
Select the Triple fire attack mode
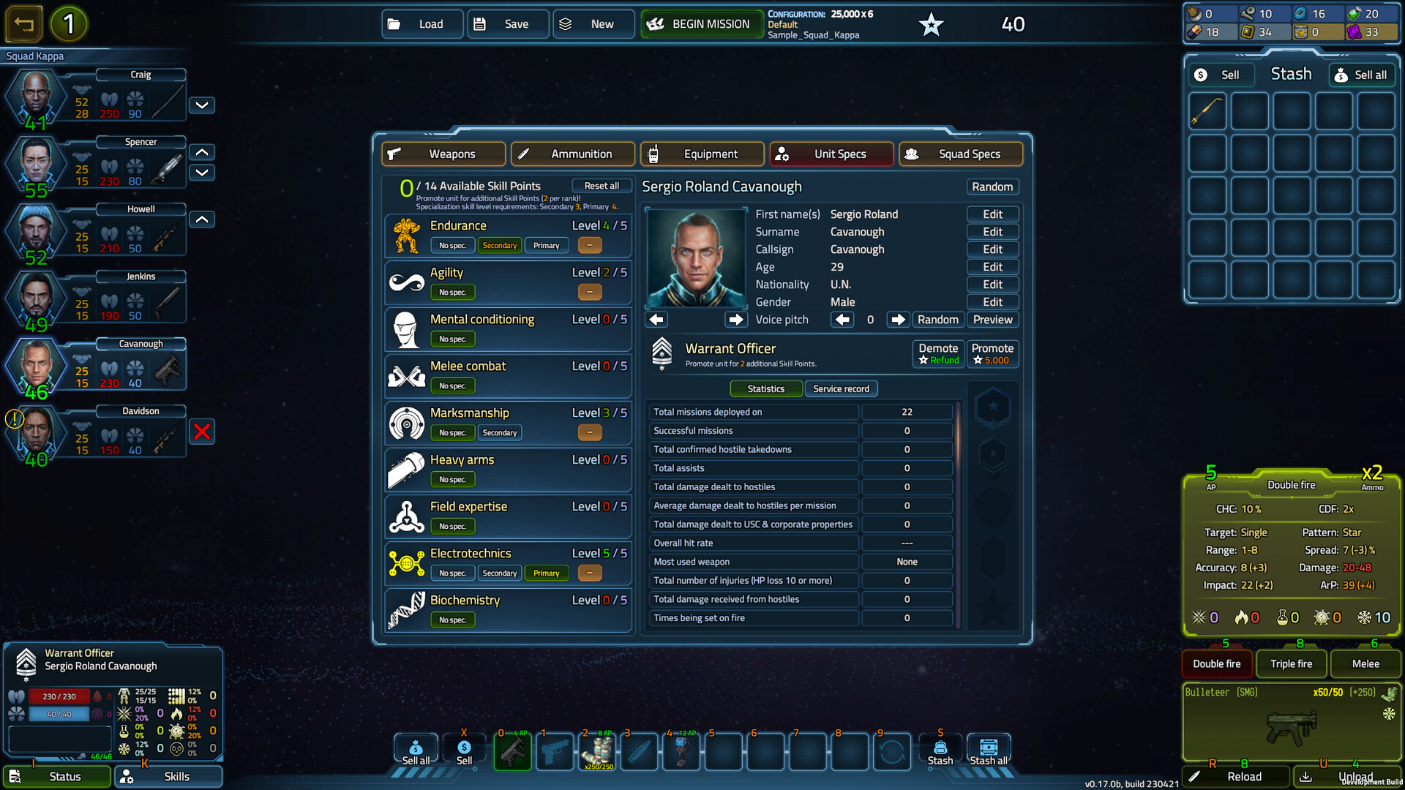pos(1291,663)
